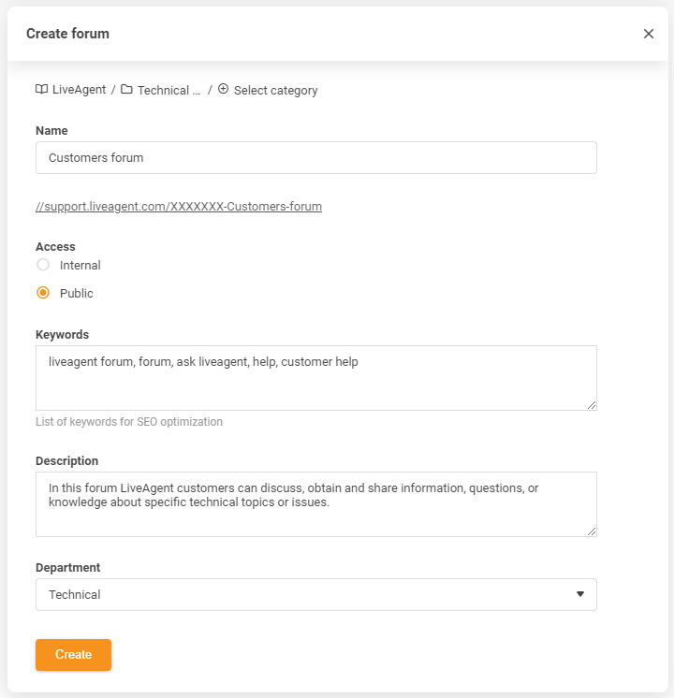The width and height of the screenshot is (674, 698).
Task: Choose the Select category text
Action: 275,91
